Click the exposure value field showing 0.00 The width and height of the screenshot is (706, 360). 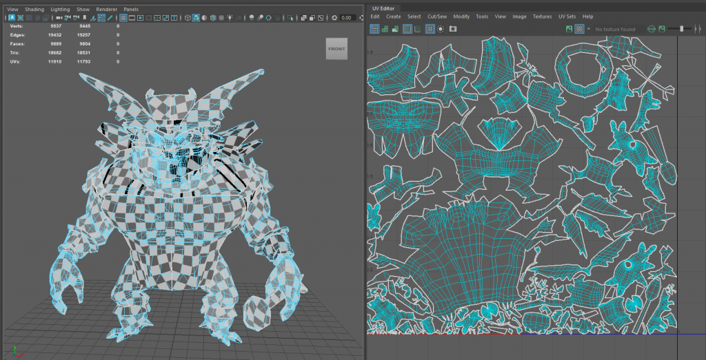tap(347, 18)
